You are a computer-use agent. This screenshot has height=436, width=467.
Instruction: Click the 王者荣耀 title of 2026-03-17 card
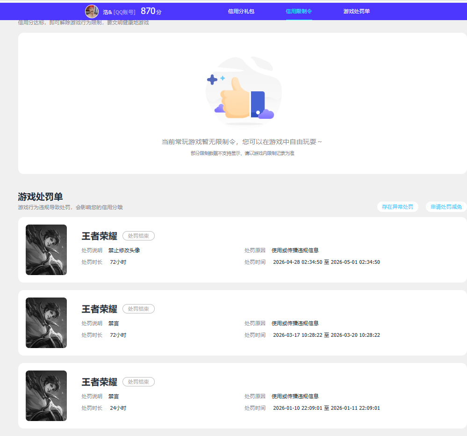(100, 309)
